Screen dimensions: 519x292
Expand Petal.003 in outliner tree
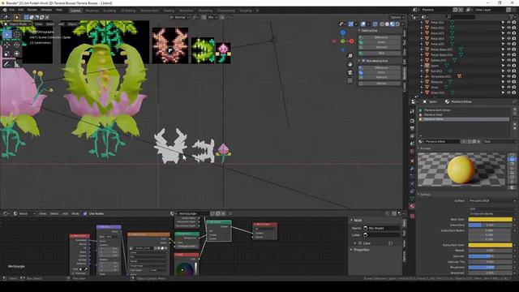pos(422,33)
